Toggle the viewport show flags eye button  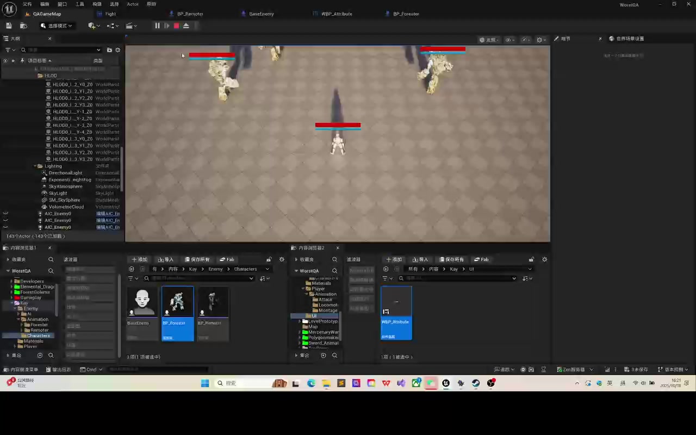(x=509, y=40)
